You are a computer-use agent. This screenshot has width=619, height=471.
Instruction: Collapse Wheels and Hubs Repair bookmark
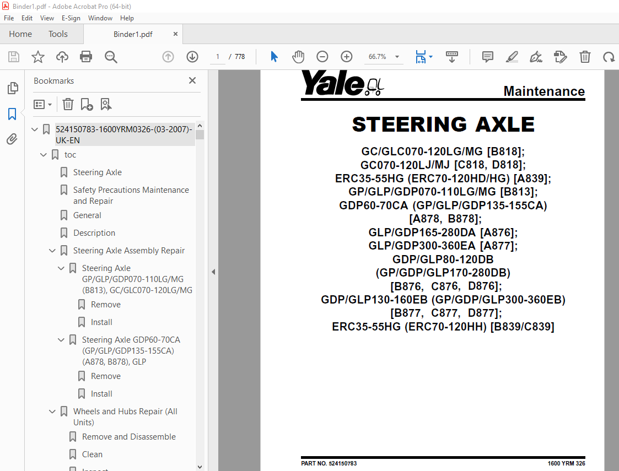pyautogui.click(x=52, y=412)
